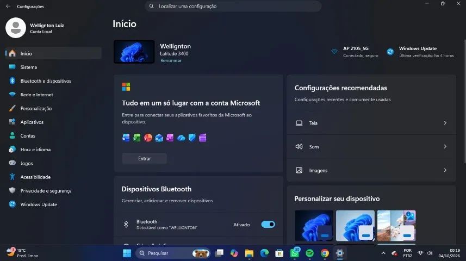466x261 pixels.
Task: Click the OneNote app icon in Microsoft card
Action: 170,138
